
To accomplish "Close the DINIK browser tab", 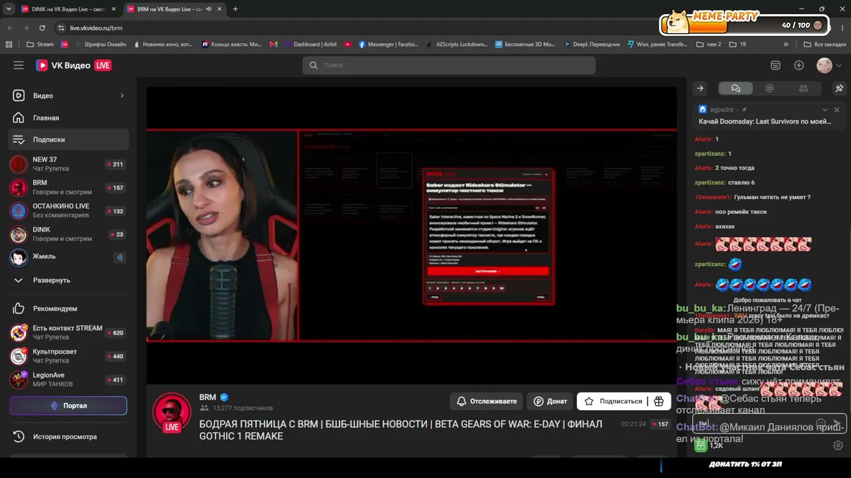I will pos(113,9).
